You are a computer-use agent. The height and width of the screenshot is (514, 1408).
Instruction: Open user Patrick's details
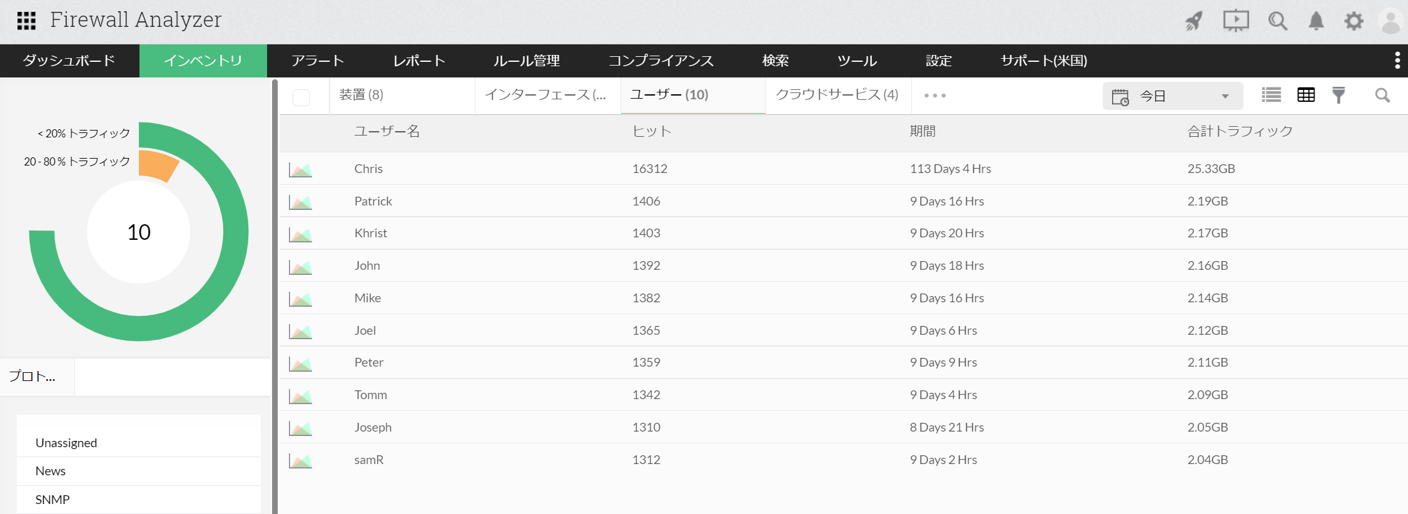coord(373,201)
